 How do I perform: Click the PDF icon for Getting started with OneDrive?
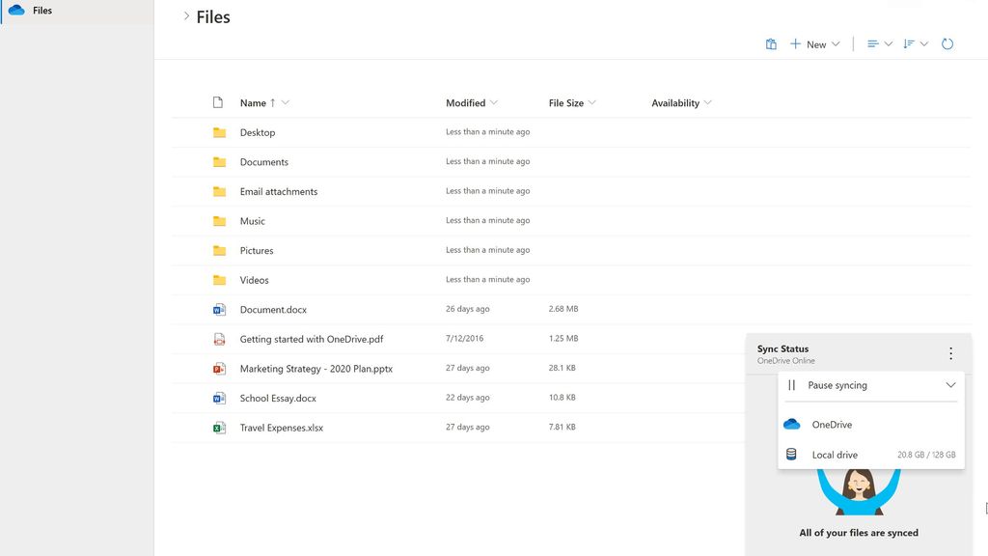(x=220, y=339)
